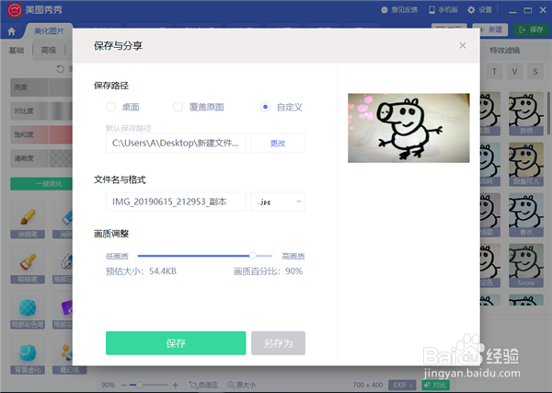
Task: Click the 清晰度 sharpness slider
Action: (x=41, y=158)
